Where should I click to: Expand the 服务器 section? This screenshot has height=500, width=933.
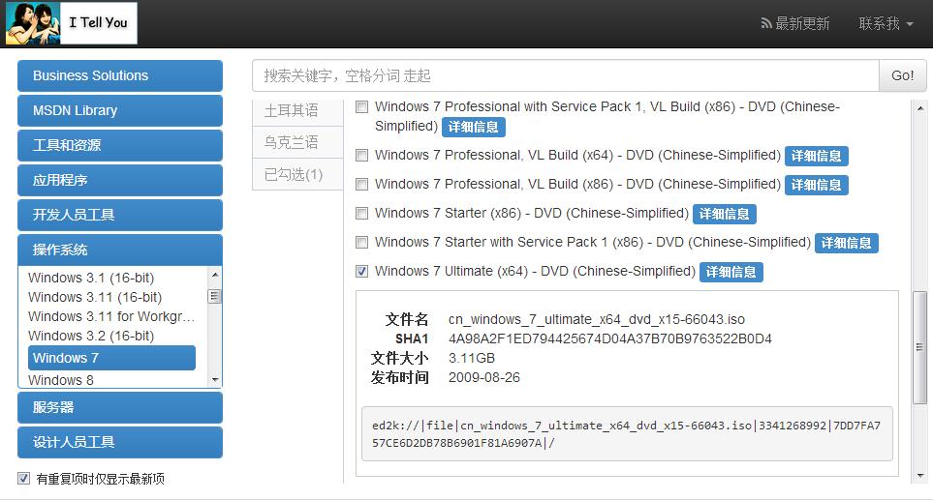(x=120, y=407)
